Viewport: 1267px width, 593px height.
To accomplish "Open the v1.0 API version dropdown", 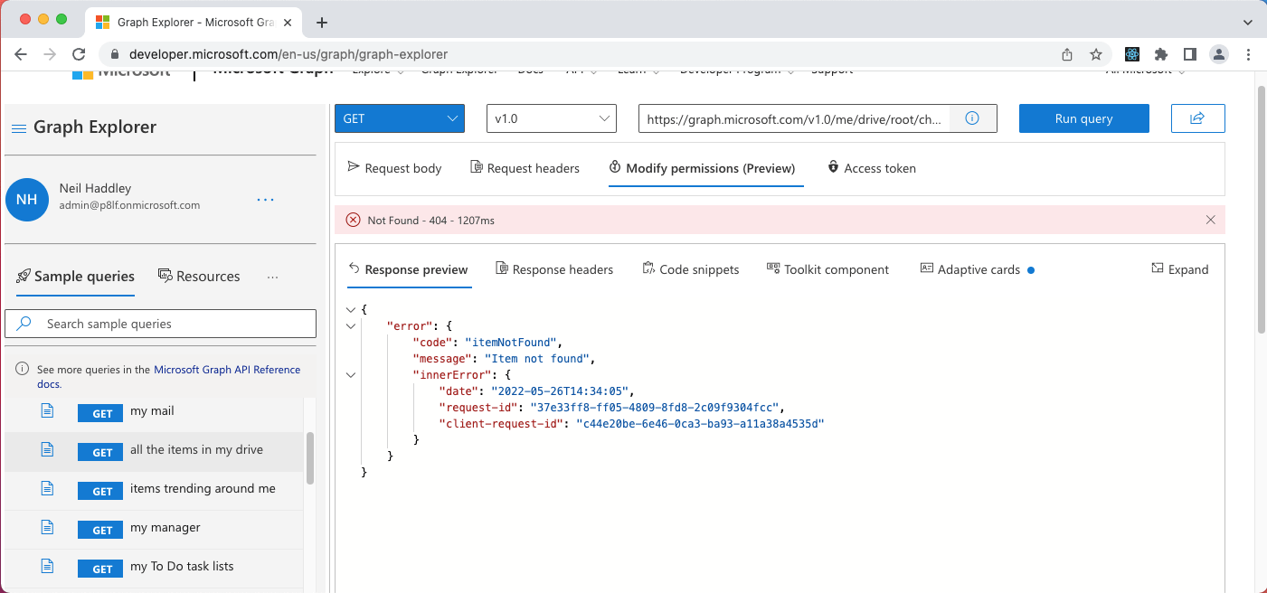I will (551, 118).
